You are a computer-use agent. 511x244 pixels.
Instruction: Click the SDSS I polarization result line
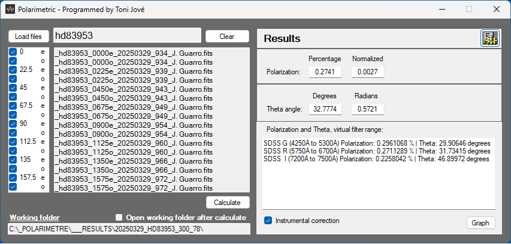[376, 159]
